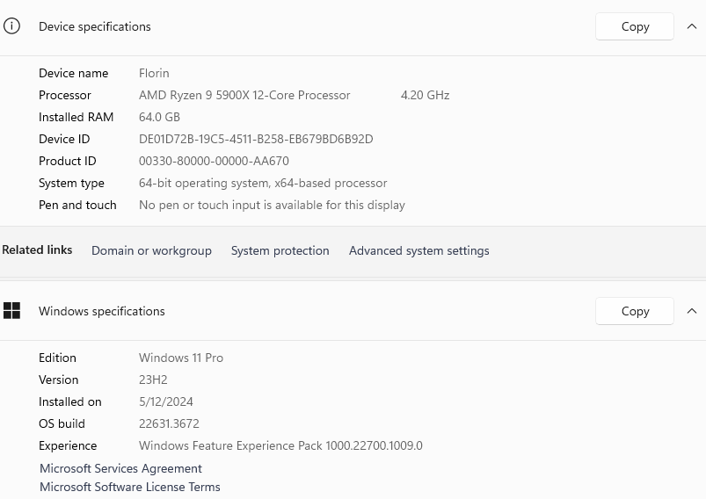Image resolution: width=706 pixels, height=499 pixels.
Task: Click the AMD Ryzen processor text
Action: (244, 95)
